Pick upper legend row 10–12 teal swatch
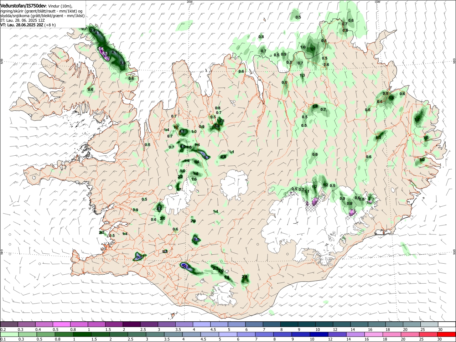This screenshot has width=456, height=342. tap(324, 325)
